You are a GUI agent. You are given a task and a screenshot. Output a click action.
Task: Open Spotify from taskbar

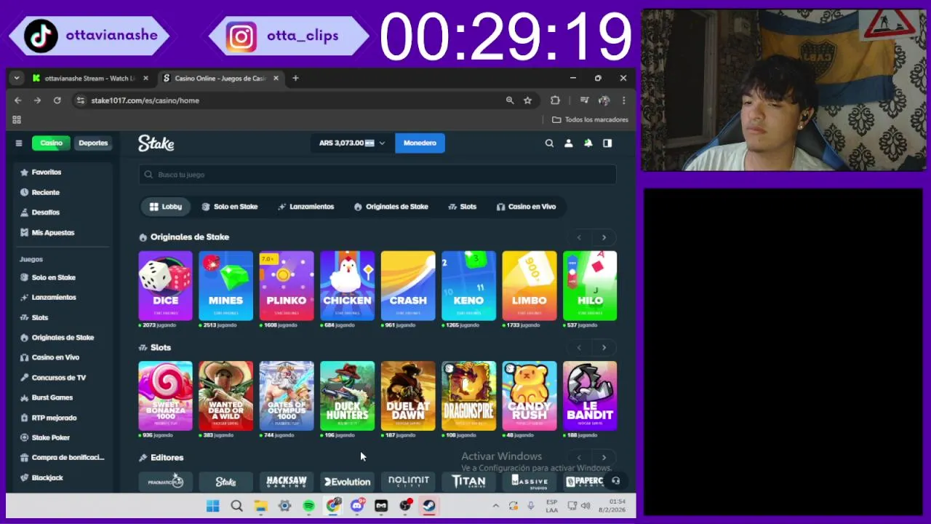(308, 506)
